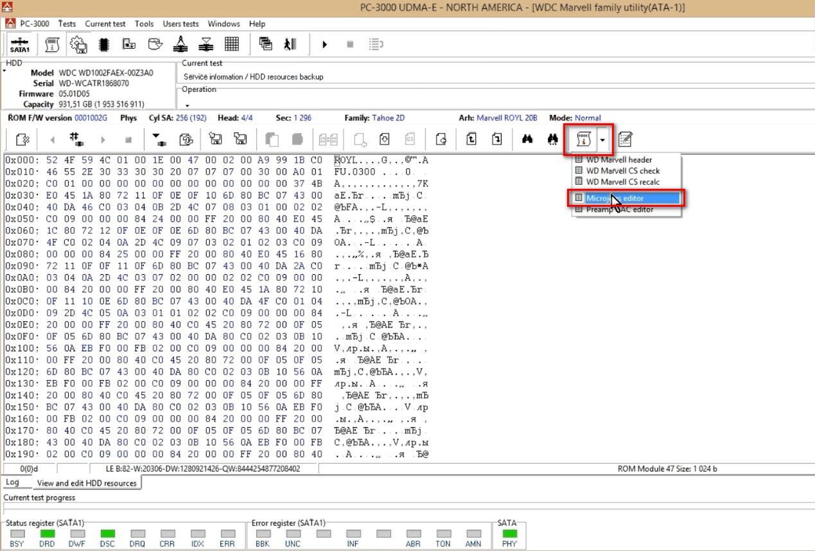
Task: Expand the Operation dropdown arrow
Action: (187, 105)
